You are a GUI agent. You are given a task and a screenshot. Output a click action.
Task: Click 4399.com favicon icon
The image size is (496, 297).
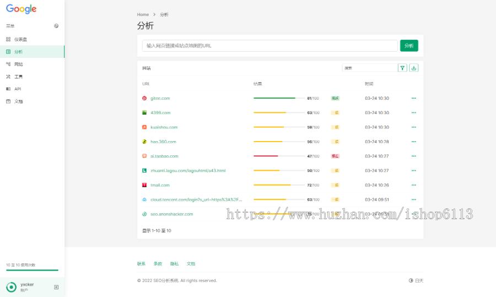click(144, 112)
